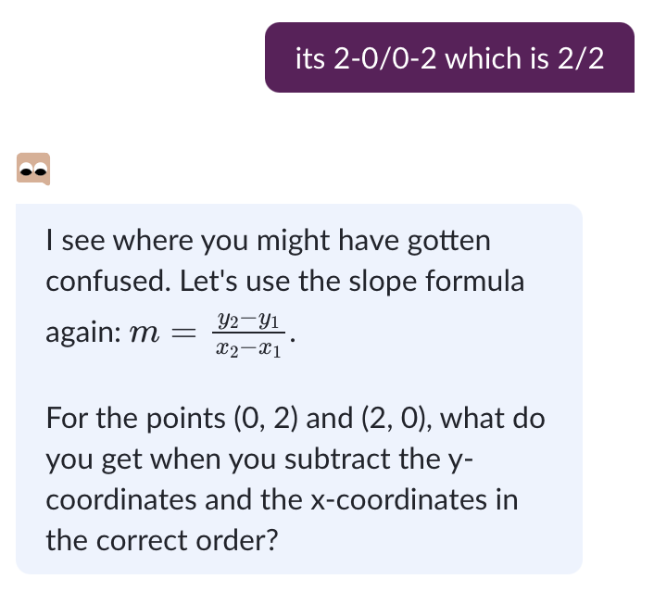This screenshot has width=654, height=604.
Task: Click the variable m in the formula
Action: (148, 332)
